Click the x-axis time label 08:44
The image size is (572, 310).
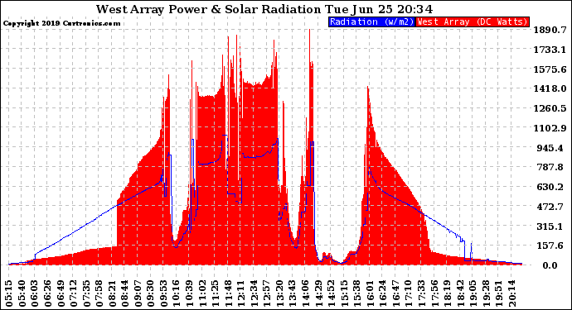124,293
